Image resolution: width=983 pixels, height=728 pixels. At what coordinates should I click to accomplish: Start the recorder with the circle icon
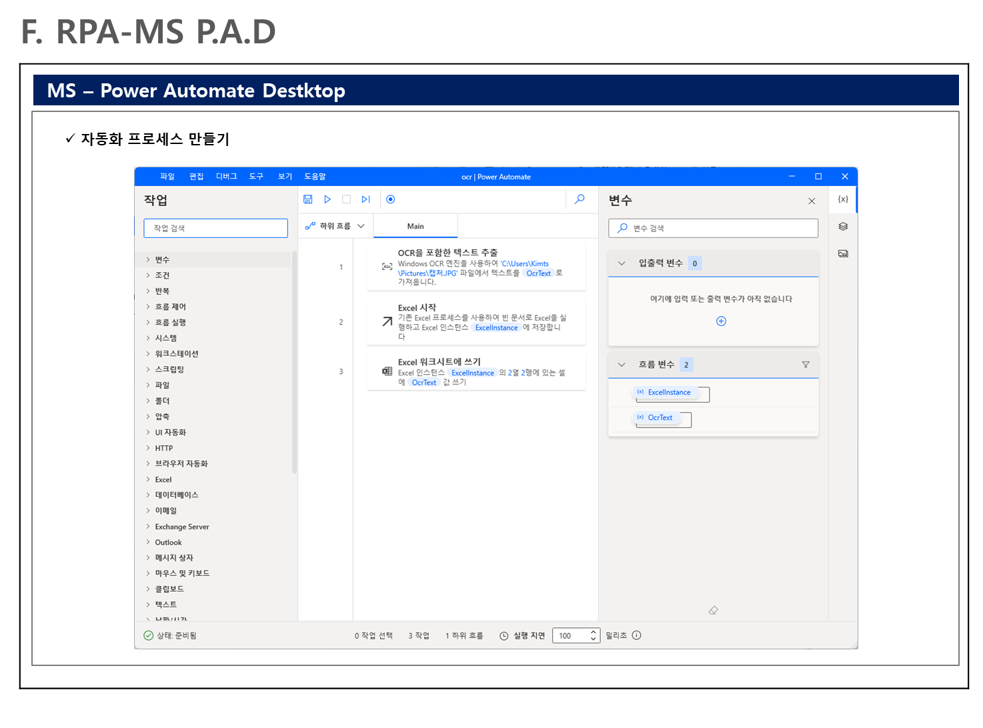coord(391,199)
